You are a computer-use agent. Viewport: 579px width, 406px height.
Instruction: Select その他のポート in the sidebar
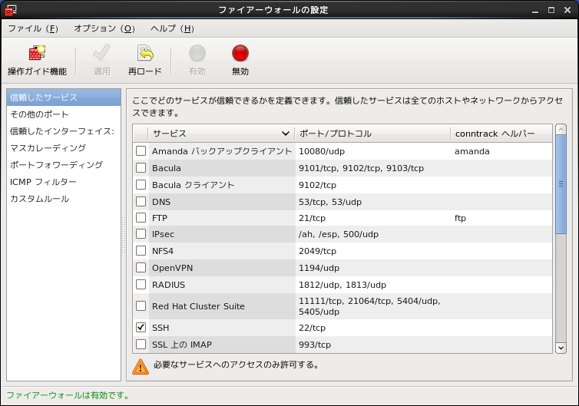point(39,114)
